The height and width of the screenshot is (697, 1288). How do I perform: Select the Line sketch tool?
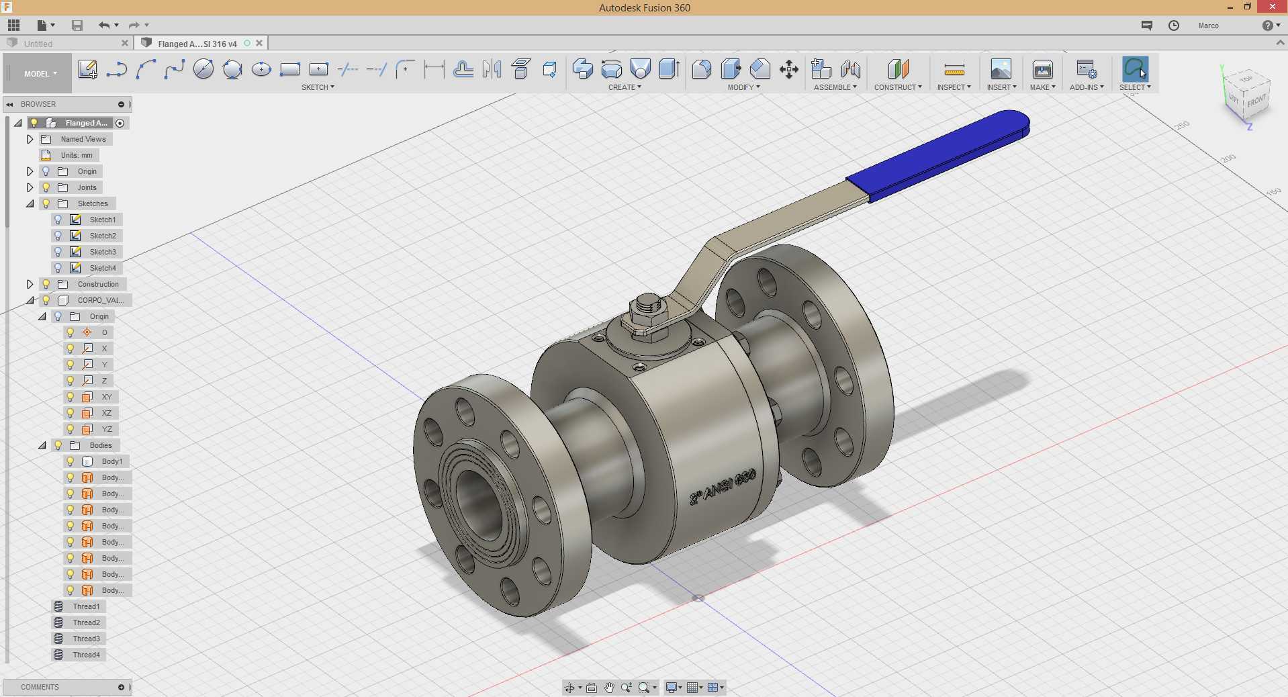tap(117, 69)
